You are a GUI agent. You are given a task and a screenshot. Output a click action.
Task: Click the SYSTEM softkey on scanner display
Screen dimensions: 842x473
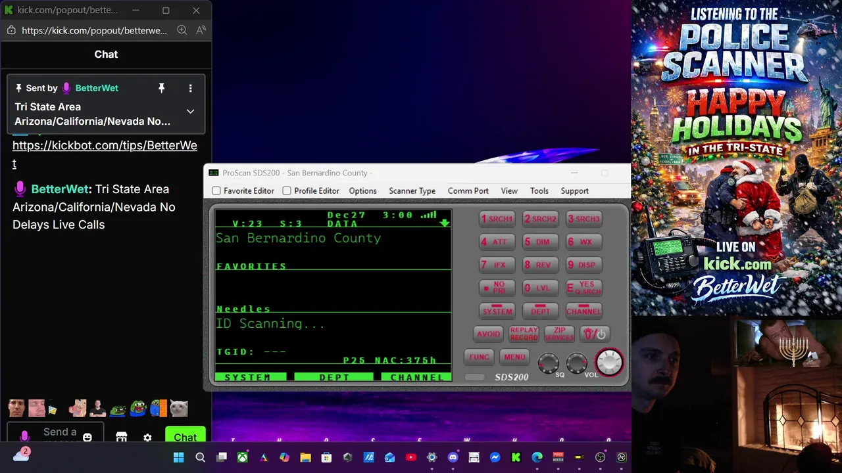[x=251, y=377]
